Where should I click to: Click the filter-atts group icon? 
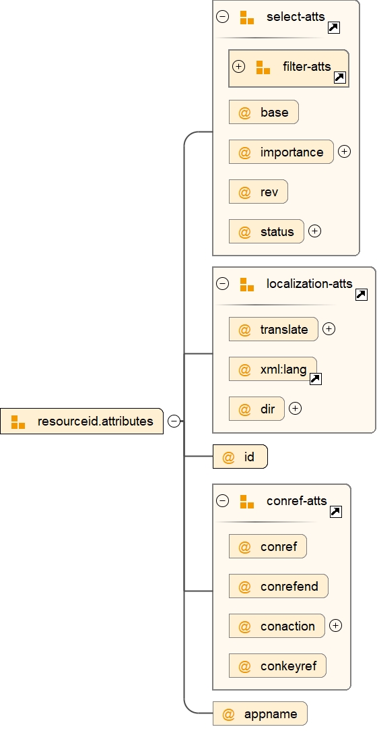[263, 67]
